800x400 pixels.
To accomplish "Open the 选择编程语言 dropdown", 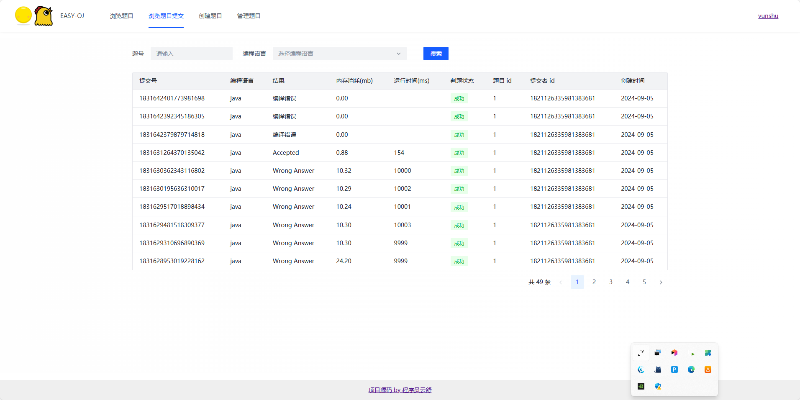I will coord(339,54).
